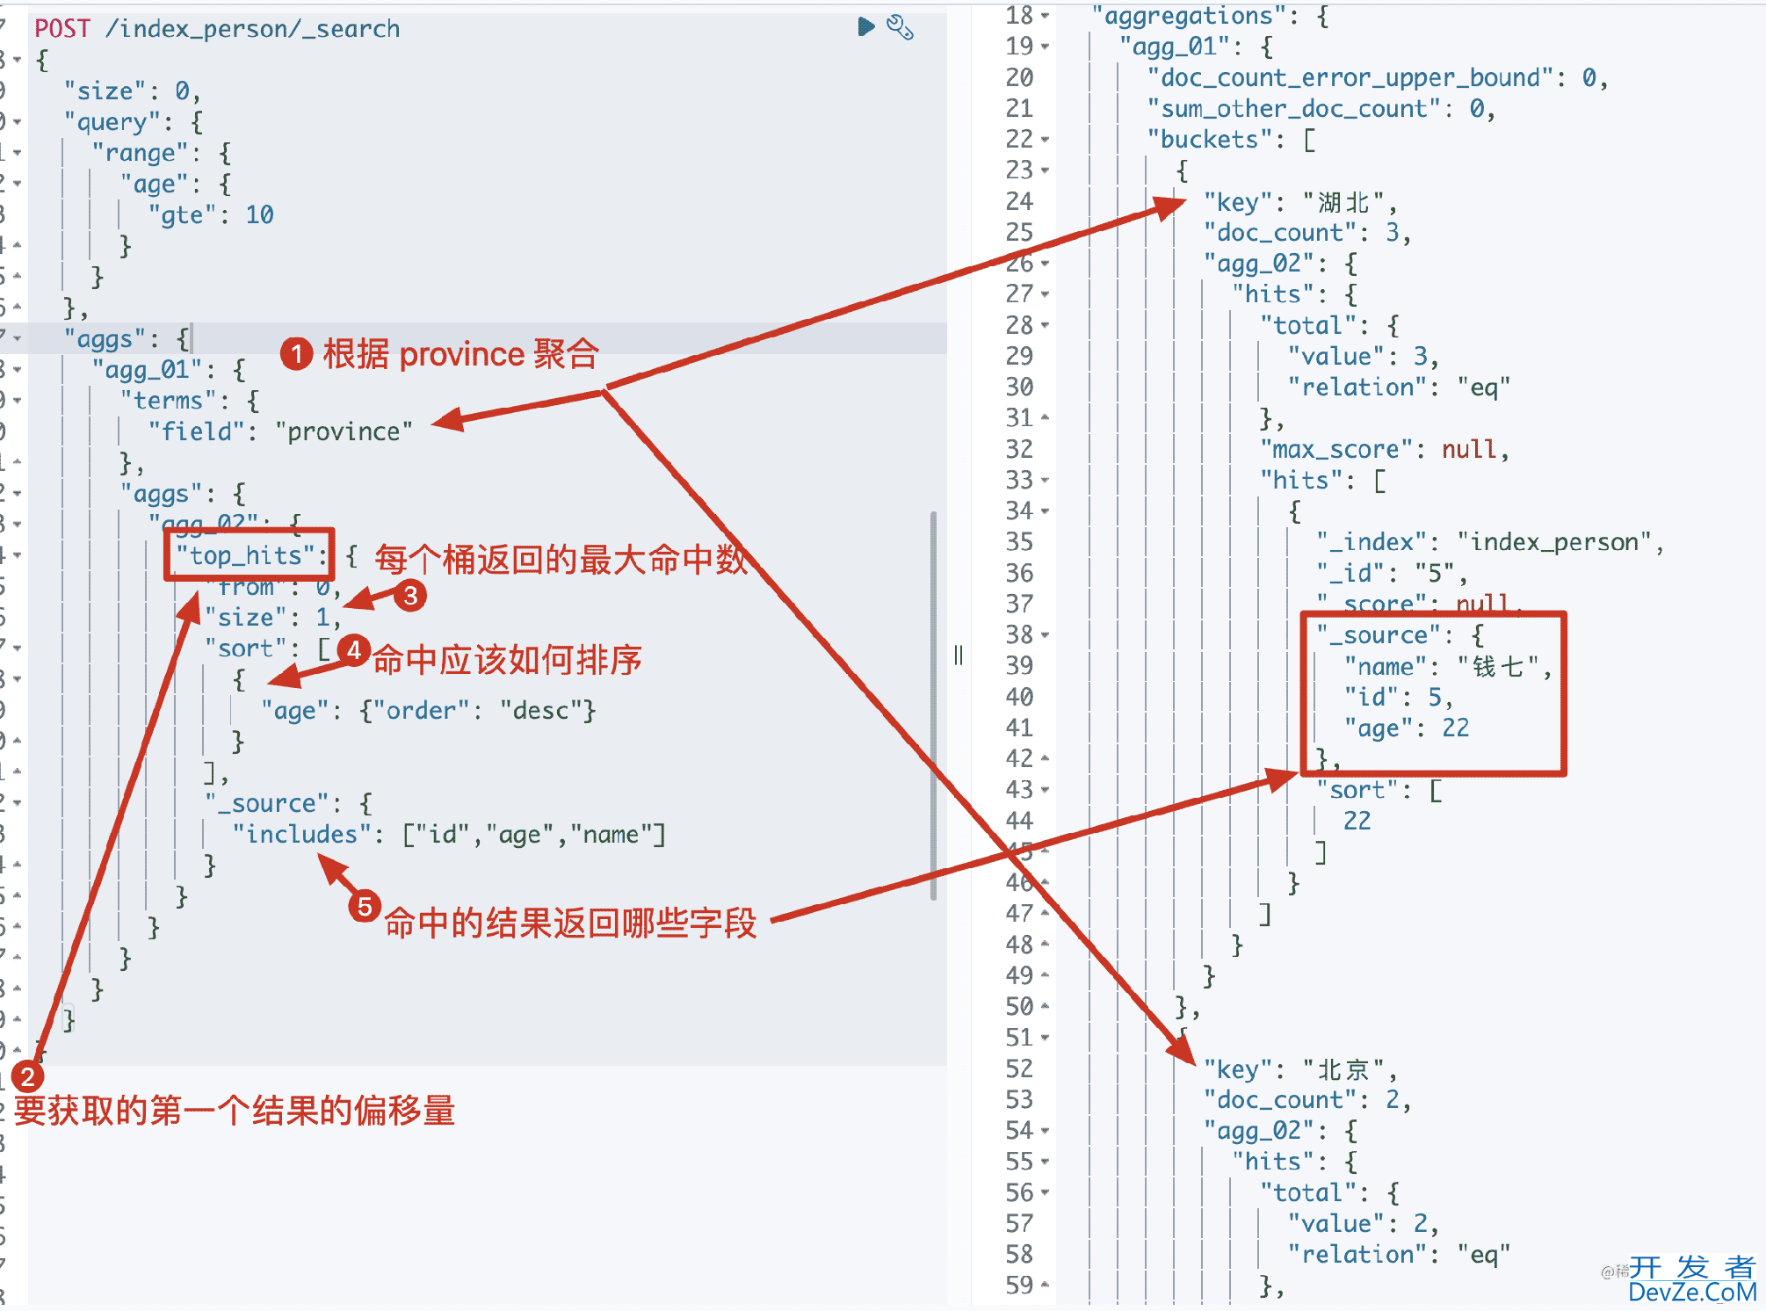Click the POST /index_person/_search request line

[217, 29]
